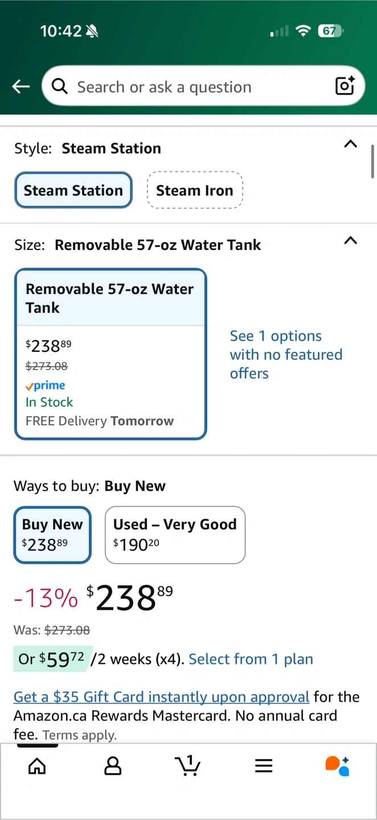Tap the back arrow icon

[x=21, y=87]
